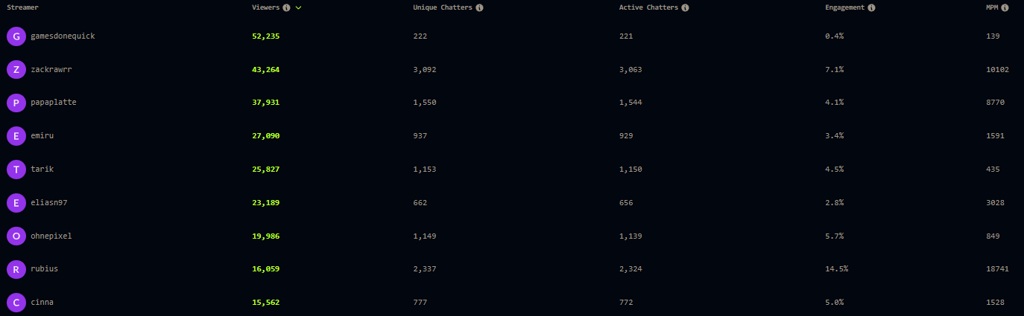
Task: Click the MPM value 8770
Action: 995,103
